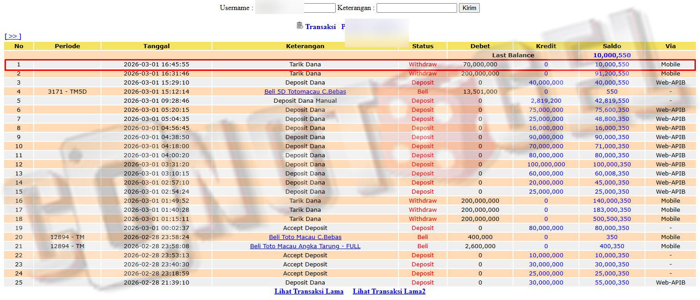The width and height of the screenshot is (700, 300).
Task: Select timestamp 2026-03-01 00:02:37
Action: coord(156,228)
